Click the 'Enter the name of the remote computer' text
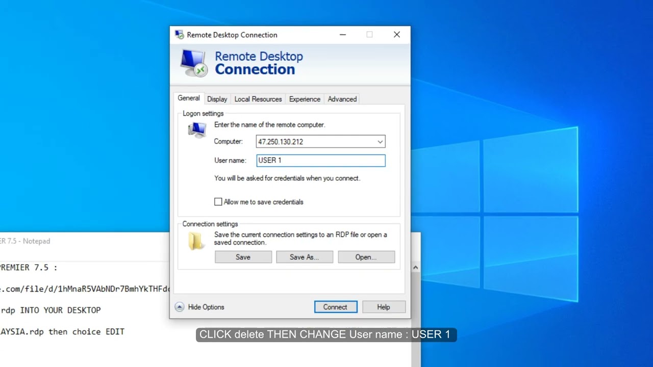The height and width of the screenshot is (367, 653). pos(269,124)
